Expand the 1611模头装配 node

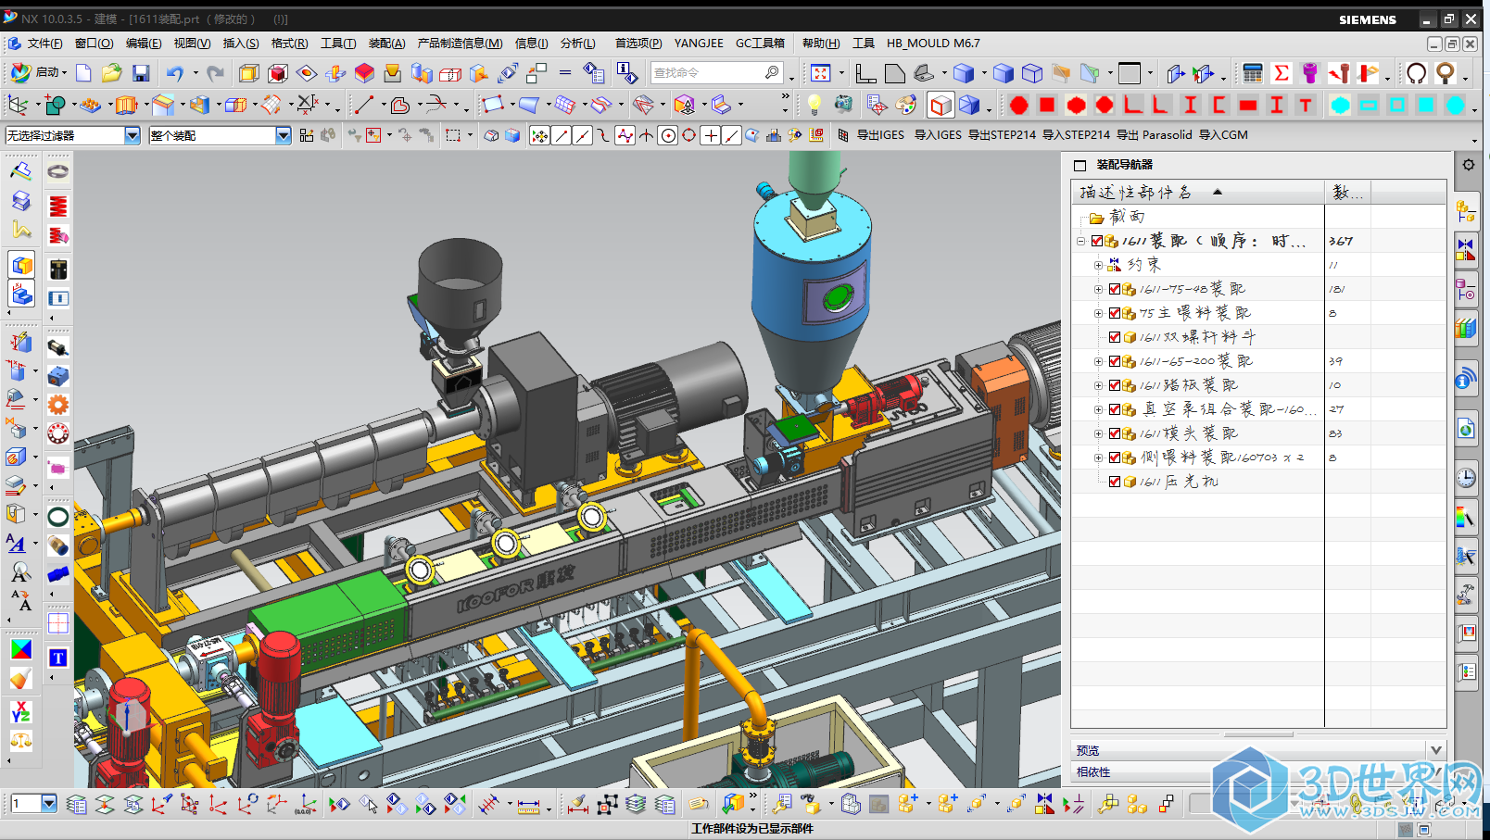coord(1098,433)
